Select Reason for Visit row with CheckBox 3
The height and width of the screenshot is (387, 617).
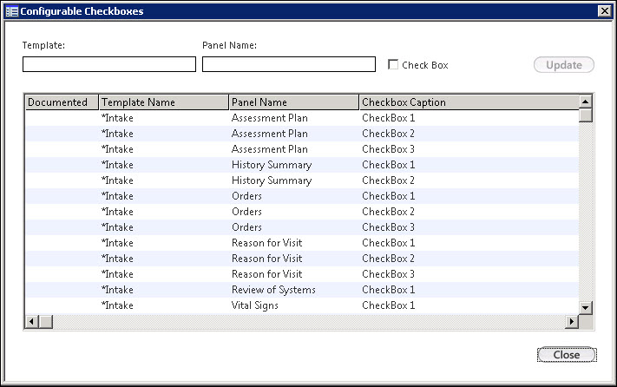coord(302,274)
